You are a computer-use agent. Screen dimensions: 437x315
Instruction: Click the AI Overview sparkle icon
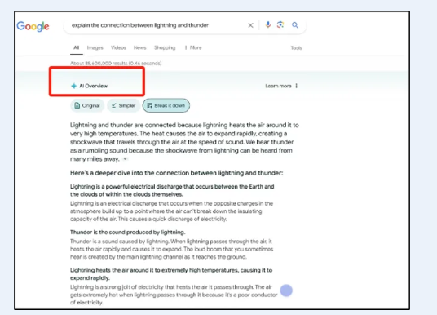[73, 86]
